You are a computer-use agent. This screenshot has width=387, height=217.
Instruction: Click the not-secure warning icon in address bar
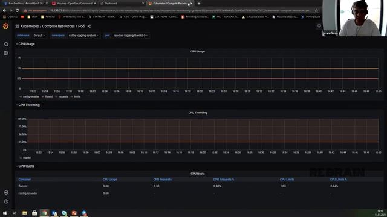point(25,11)
